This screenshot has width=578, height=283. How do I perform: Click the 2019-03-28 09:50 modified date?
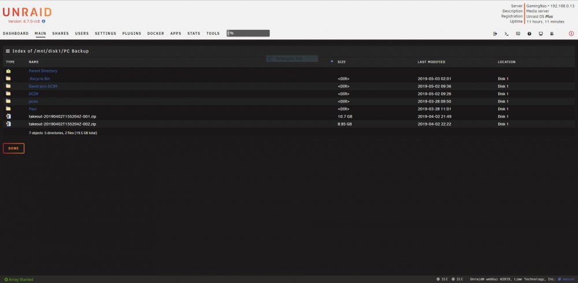434,101
